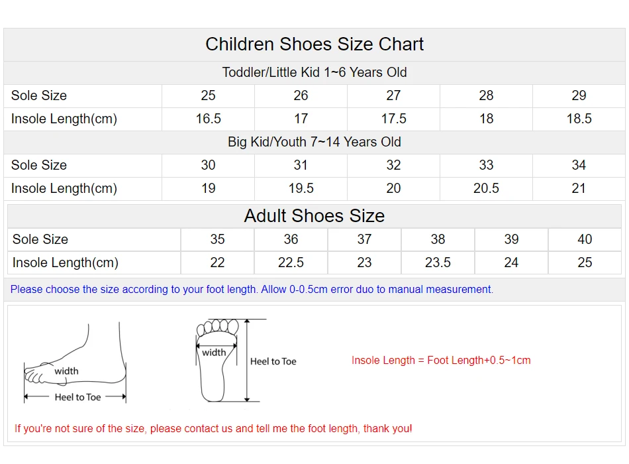Click the Big Kid/Youth 7~14 Years Old header
The height and width of the screenshot is (464, 629).
(314, 142)
